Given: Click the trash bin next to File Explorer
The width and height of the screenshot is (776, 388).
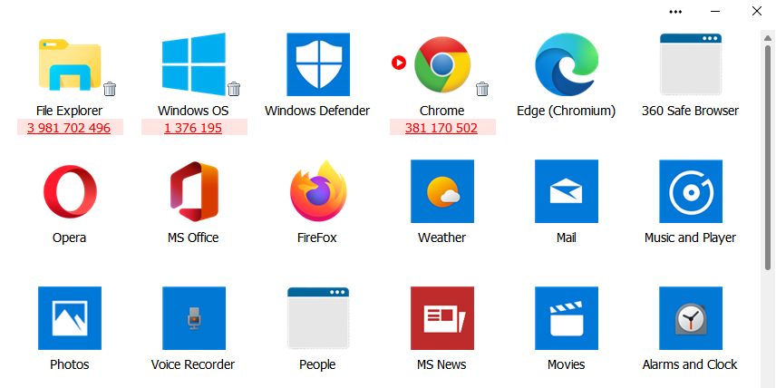Looking at the screenshot, I should point(110,89).
